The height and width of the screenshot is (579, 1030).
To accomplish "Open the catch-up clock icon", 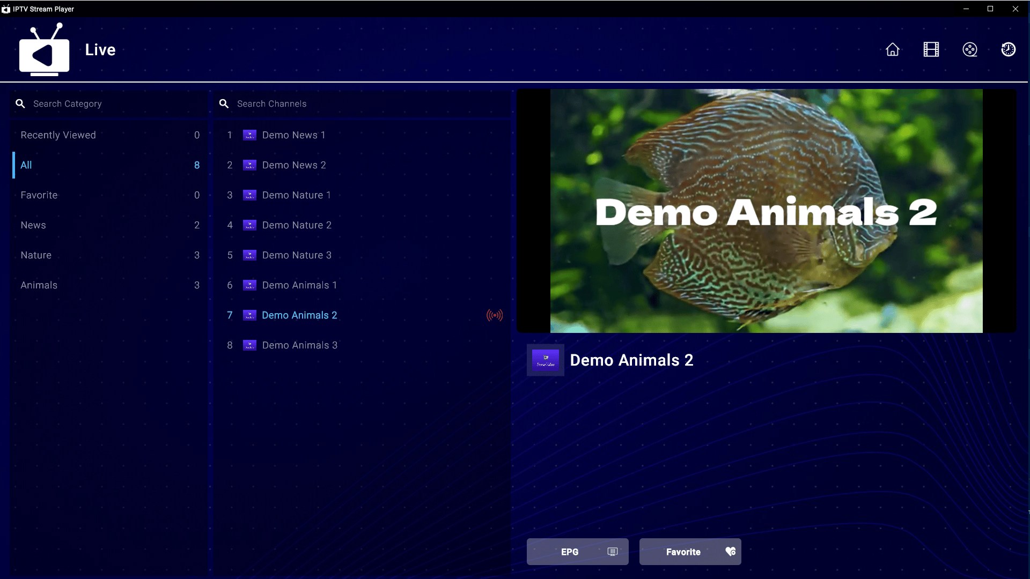I will [1009, 49].
